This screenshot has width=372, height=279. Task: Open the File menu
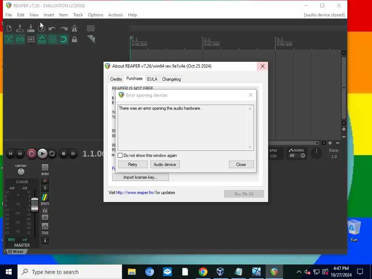pos(9,15)
